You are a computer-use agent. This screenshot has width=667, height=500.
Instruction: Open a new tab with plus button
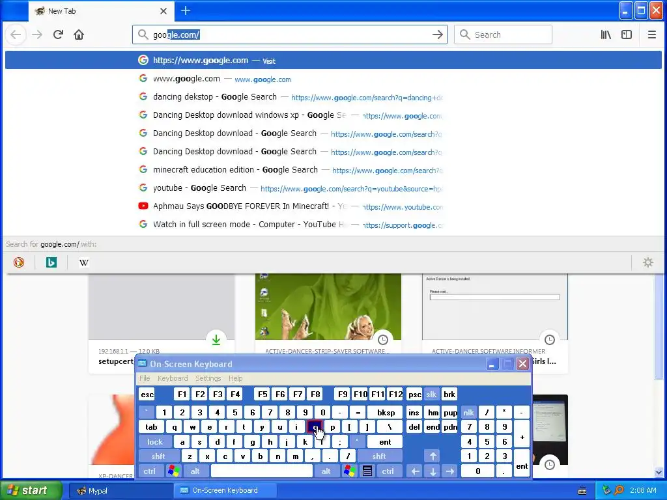pos(186,10)
